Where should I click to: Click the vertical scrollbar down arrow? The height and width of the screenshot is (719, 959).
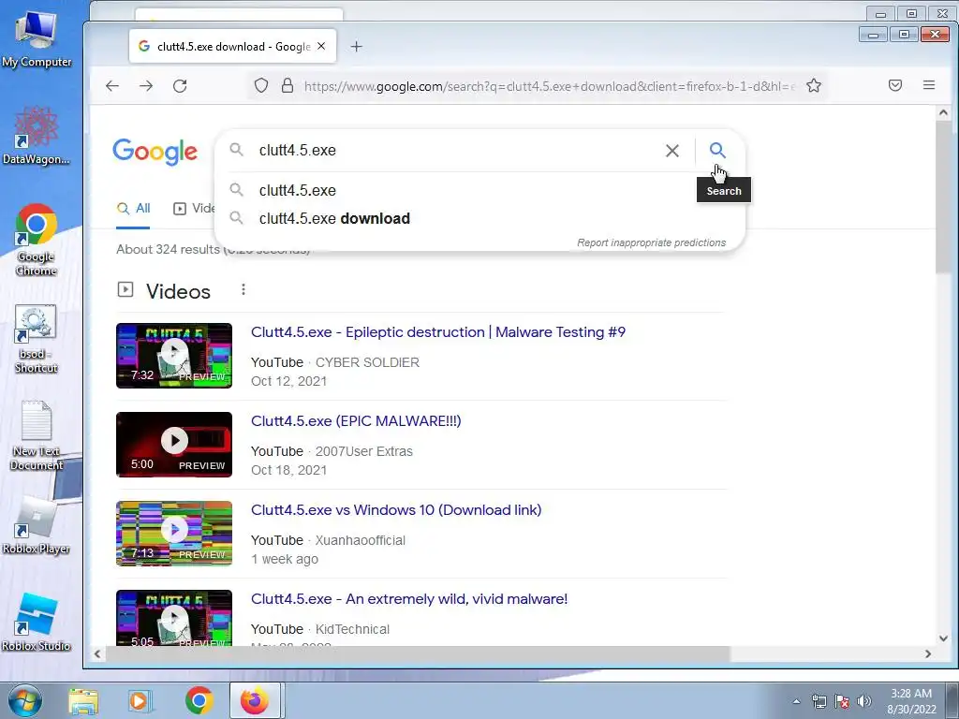click(943, 638)
